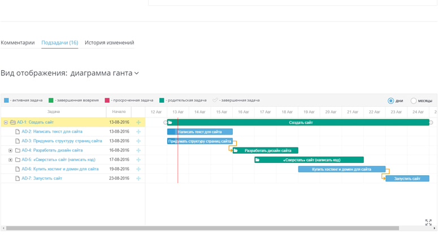Open task link AD-2: Написать текст для сайта
Viewport: 438px width, 243px height.
(52, 132)
